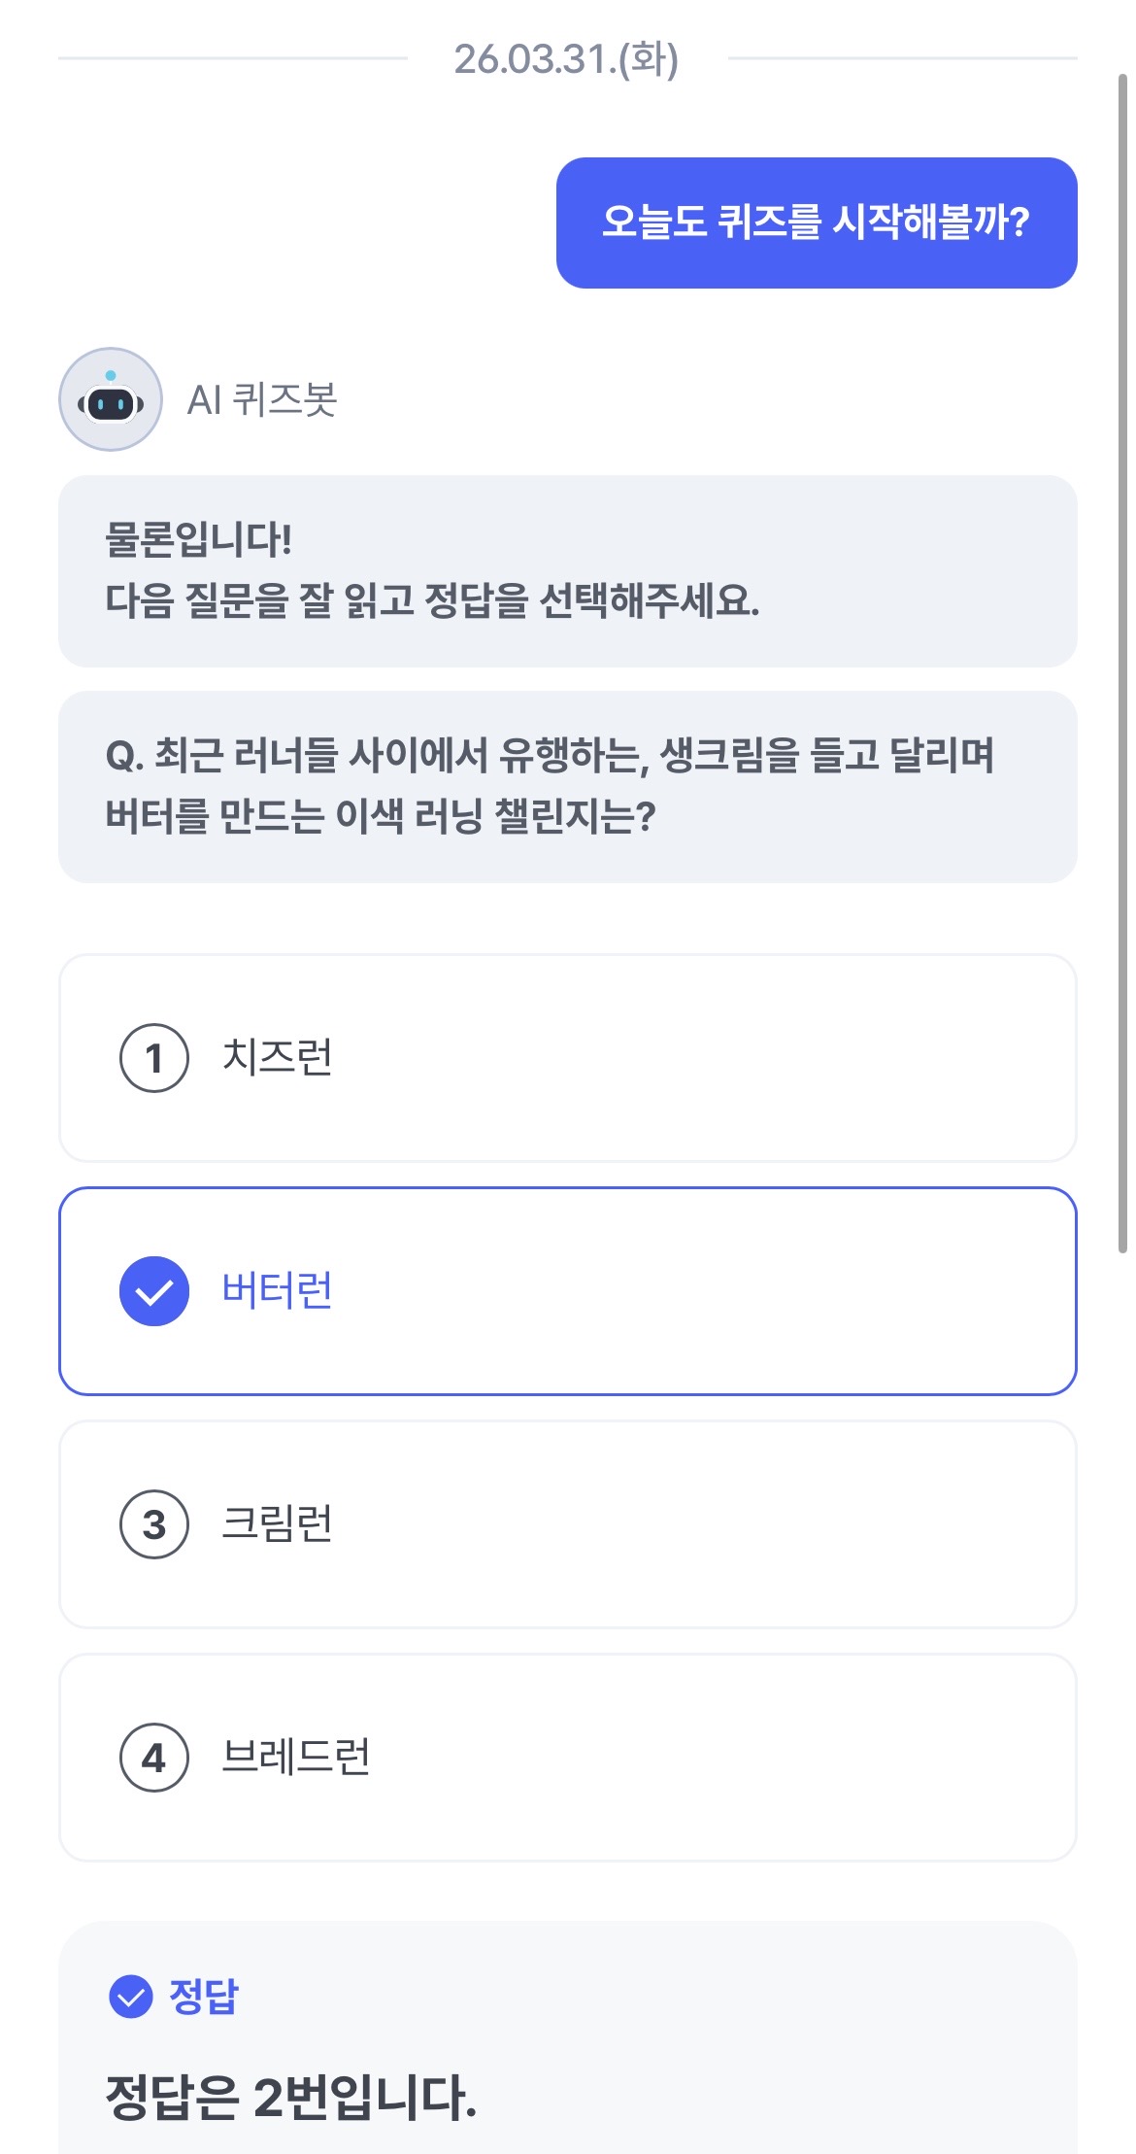Screen dimensions: 1136x2154
Task: Click the number 3 circle icon
Action: 153,1524
